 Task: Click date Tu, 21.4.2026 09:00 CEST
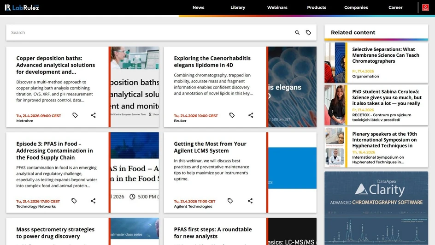tap(39, 115)
